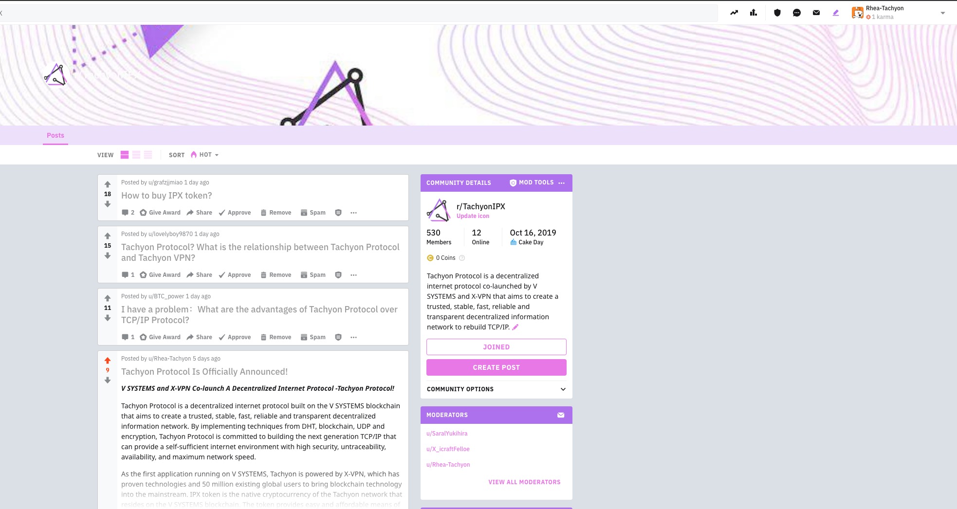Downvote the 'How to buy IPX token?' post
Screen dimensions: 957x509
pos(108,204)
